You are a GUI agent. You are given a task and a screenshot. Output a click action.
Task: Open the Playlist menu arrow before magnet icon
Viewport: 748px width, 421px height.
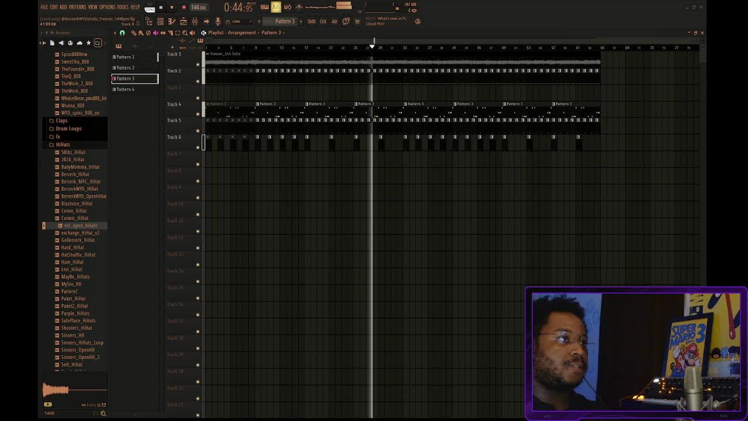point(115,33)
